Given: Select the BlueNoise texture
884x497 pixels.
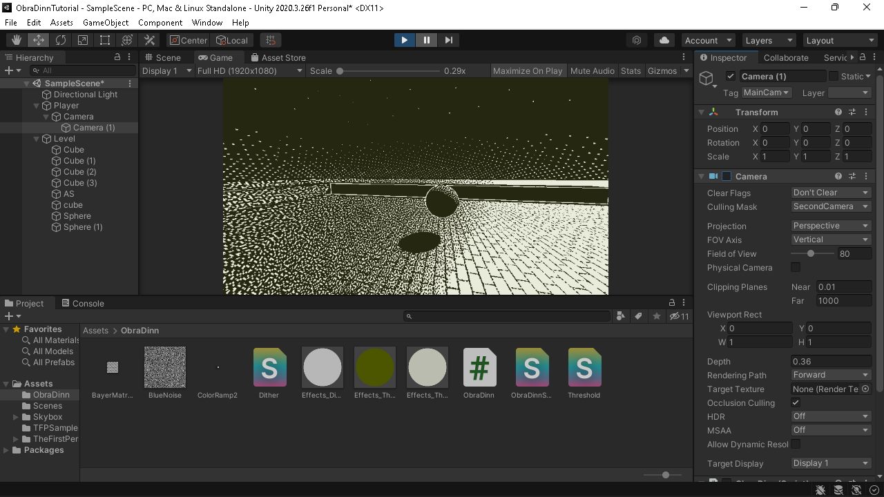Looking at the screenshot, I should [x=164, y=373].
